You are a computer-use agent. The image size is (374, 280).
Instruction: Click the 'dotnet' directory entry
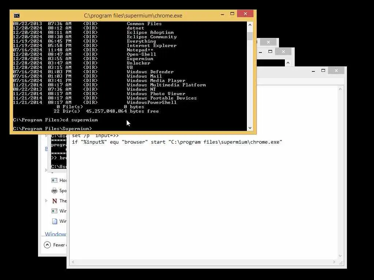pyautogui.click(x=136, y=28)
